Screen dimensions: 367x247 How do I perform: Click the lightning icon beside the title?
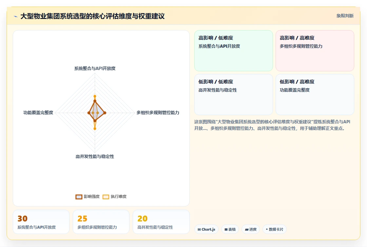(16, 16)
